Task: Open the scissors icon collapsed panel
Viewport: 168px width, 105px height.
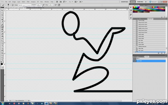Action: pos(131,15)
